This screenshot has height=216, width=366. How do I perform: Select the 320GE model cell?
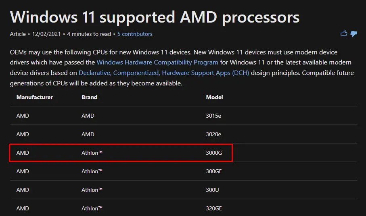pos(214,208)
